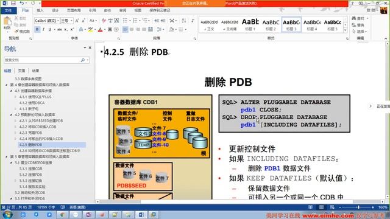
Task: Toggle Subscript formatting
Action: coord(66,29)
